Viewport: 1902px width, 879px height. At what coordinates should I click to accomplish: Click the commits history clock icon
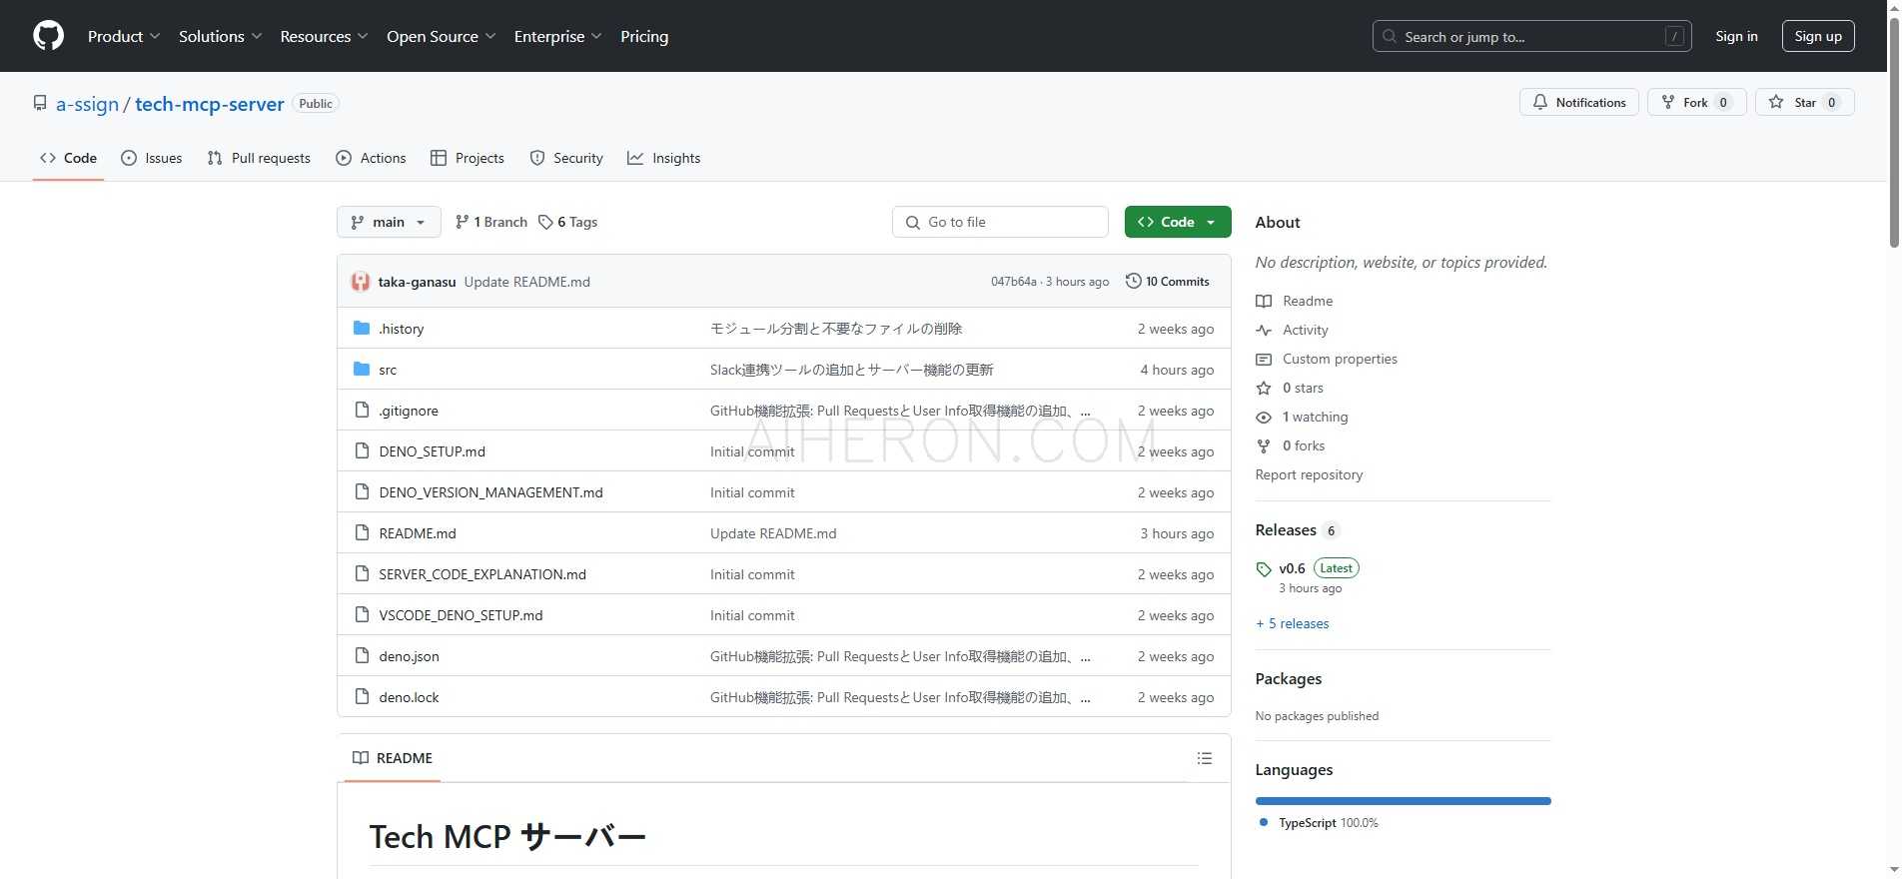(1133, 281)
